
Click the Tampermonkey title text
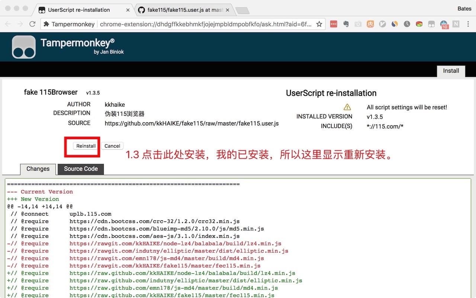tap(77, 43)
